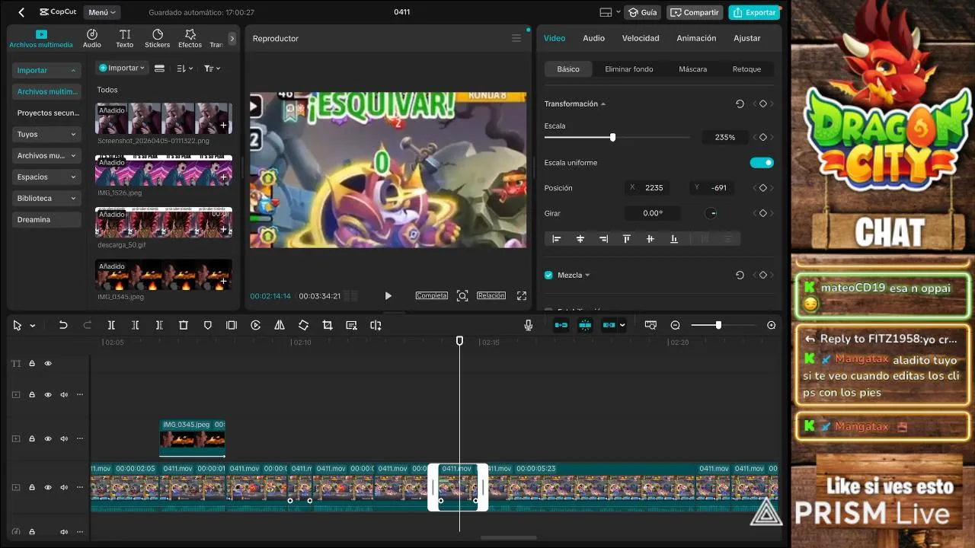Image resolution: width=975 pixels, height=548 pixels.
Task: Expand the Tuyos sidebar section
Action: point(46,134)
